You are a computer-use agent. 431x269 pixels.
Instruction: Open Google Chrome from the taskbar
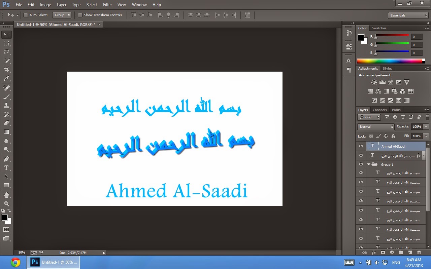(x=15, y=262)
